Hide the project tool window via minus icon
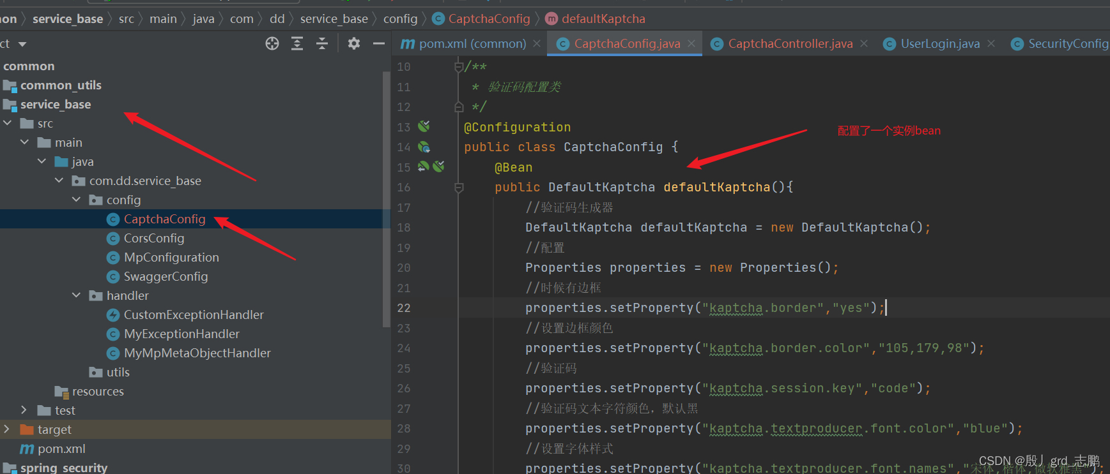The width and height of the screenshot is (1110, 474). tap(379, 43)
